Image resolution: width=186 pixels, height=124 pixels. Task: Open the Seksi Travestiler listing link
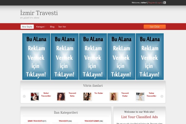coord(46,95)
